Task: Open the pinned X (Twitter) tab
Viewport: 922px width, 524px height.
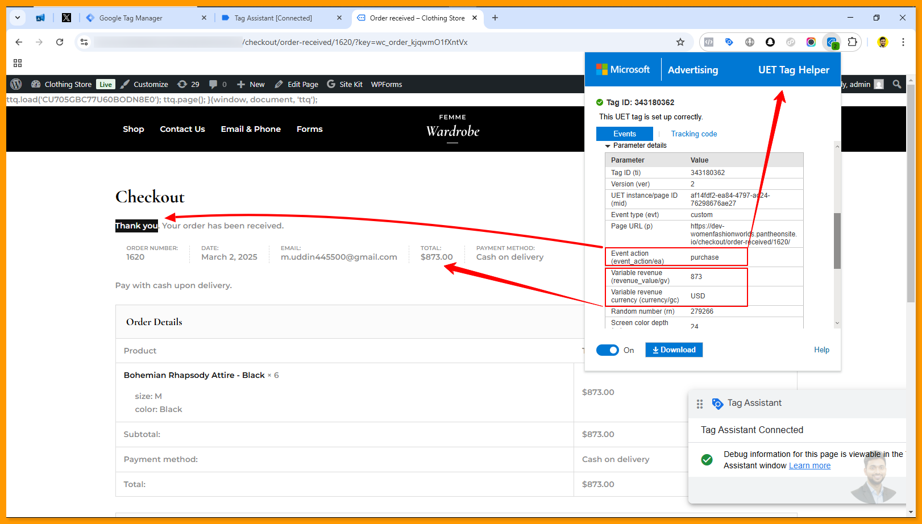Action: 67,18
